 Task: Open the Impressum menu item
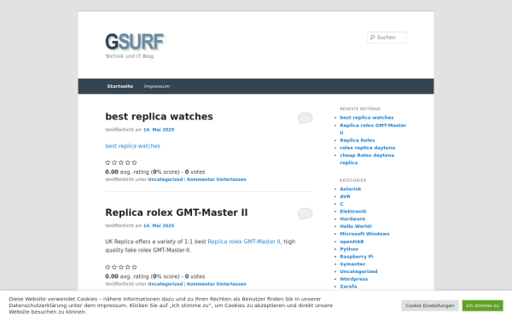(157, 86)
